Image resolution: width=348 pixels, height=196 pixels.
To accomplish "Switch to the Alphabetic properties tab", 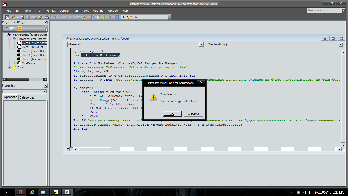I will (x=10, y=97).
